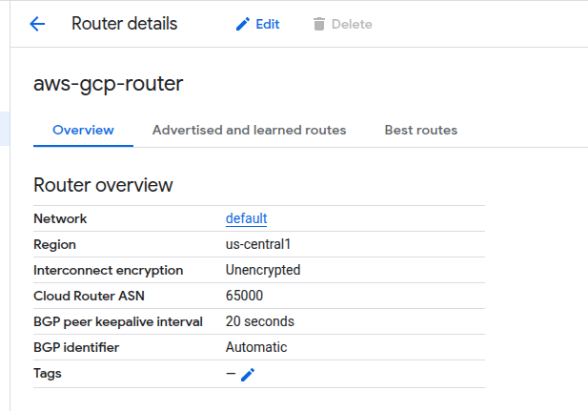The image size is (588, 411).
Task: Click the BGP identifier row label
Action: [76, 347]
